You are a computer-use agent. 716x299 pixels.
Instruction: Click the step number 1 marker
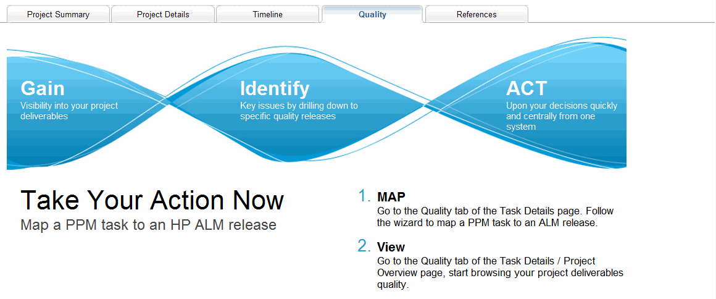click(364, 196)
